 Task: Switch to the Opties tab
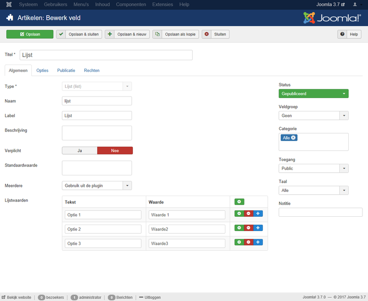(42, 70)
